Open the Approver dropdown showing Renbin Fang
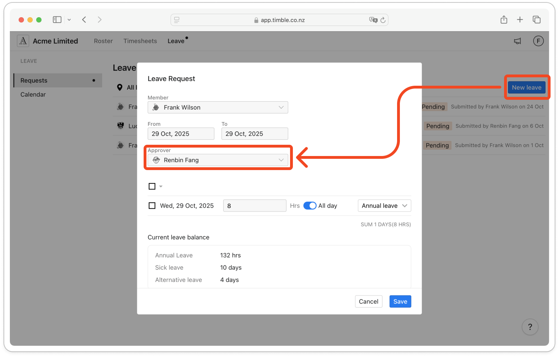Viewport: 559px width, 357px height. pos(218,160)
